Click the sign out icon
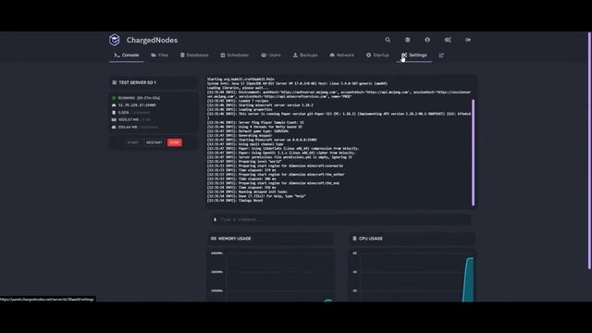Viewport: 592px width, 333px height. (x=468, y=40)
